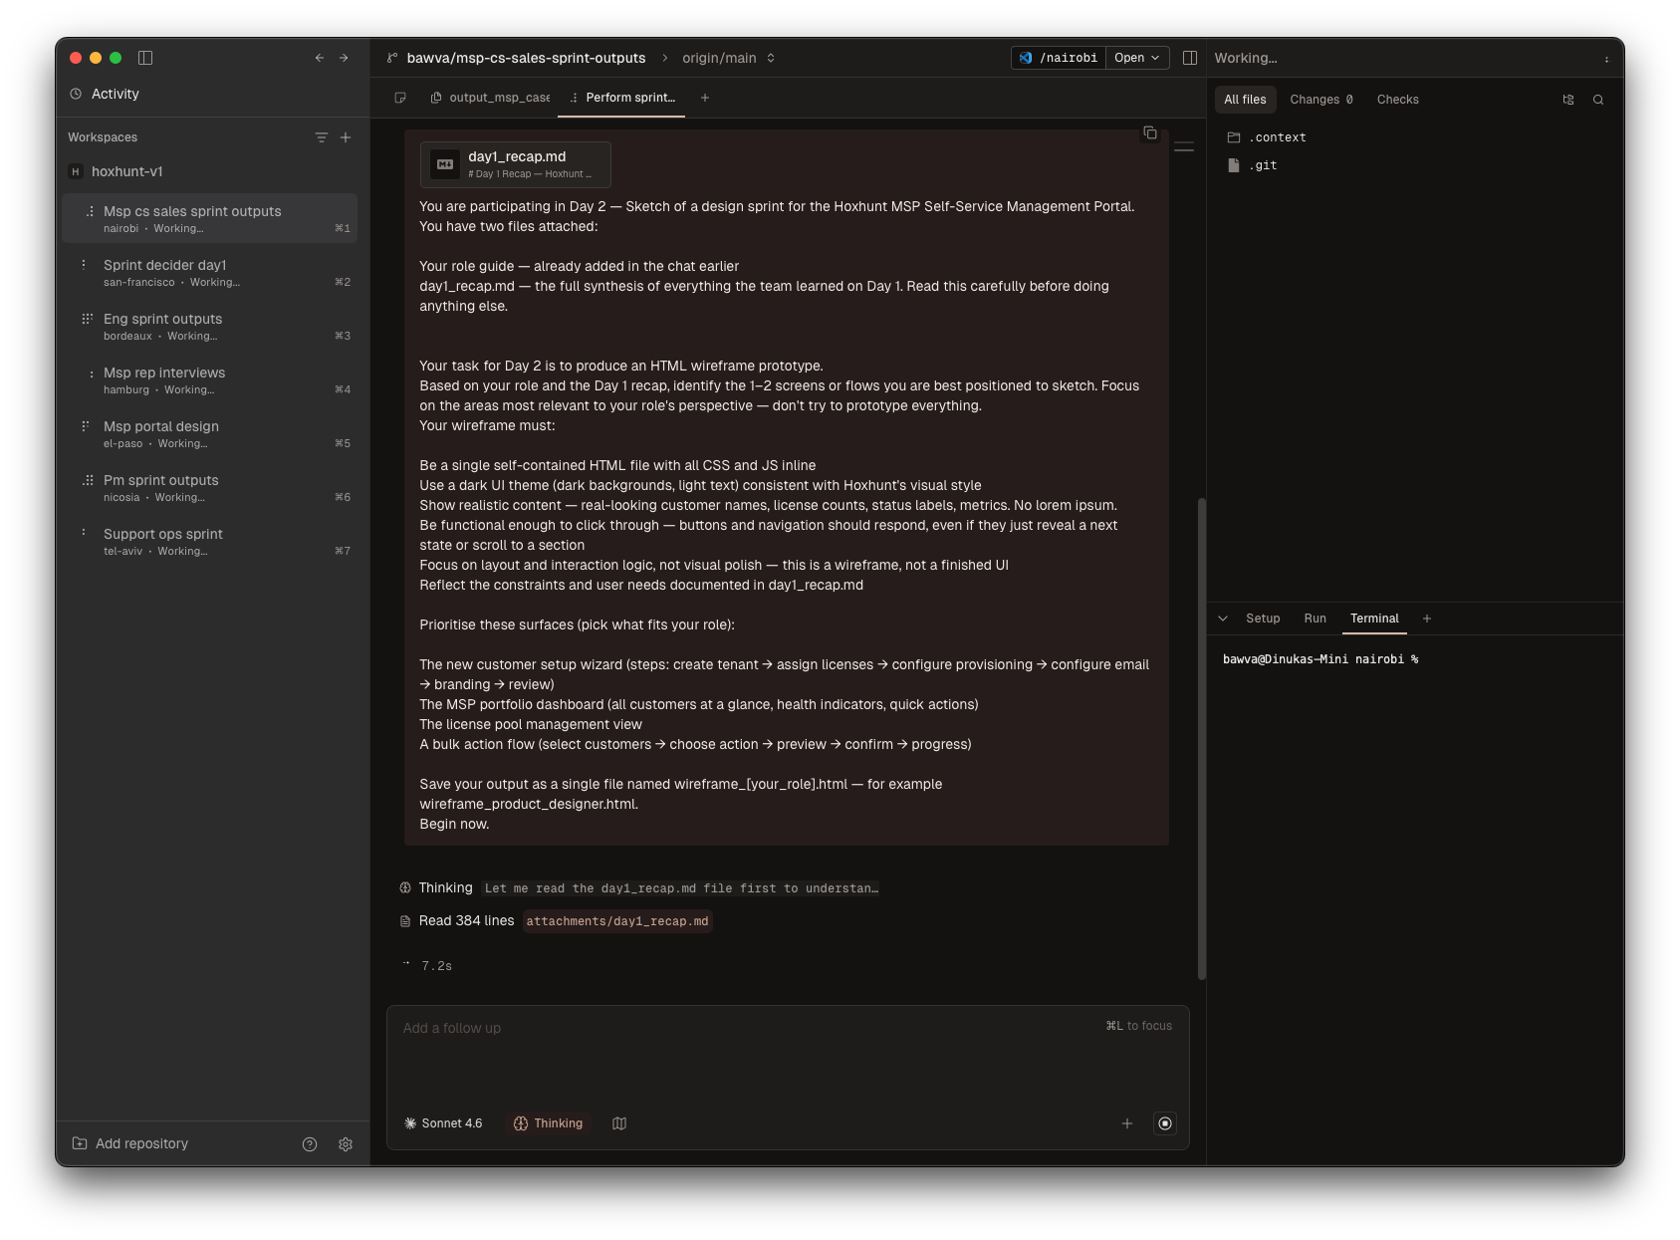Viewport: 1680px width, 1240px height.
Task: Click the chat vertical scrollbar
Action: [1202, 737]
